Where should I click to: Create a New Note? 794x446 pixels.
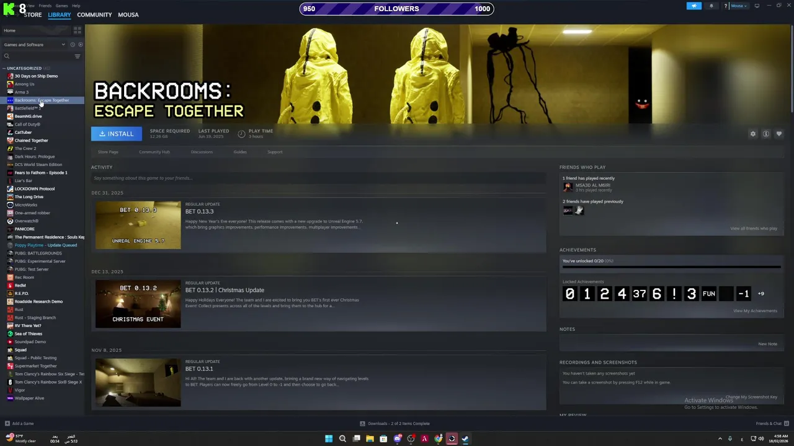pyautogui.click(x=767, y=344)
